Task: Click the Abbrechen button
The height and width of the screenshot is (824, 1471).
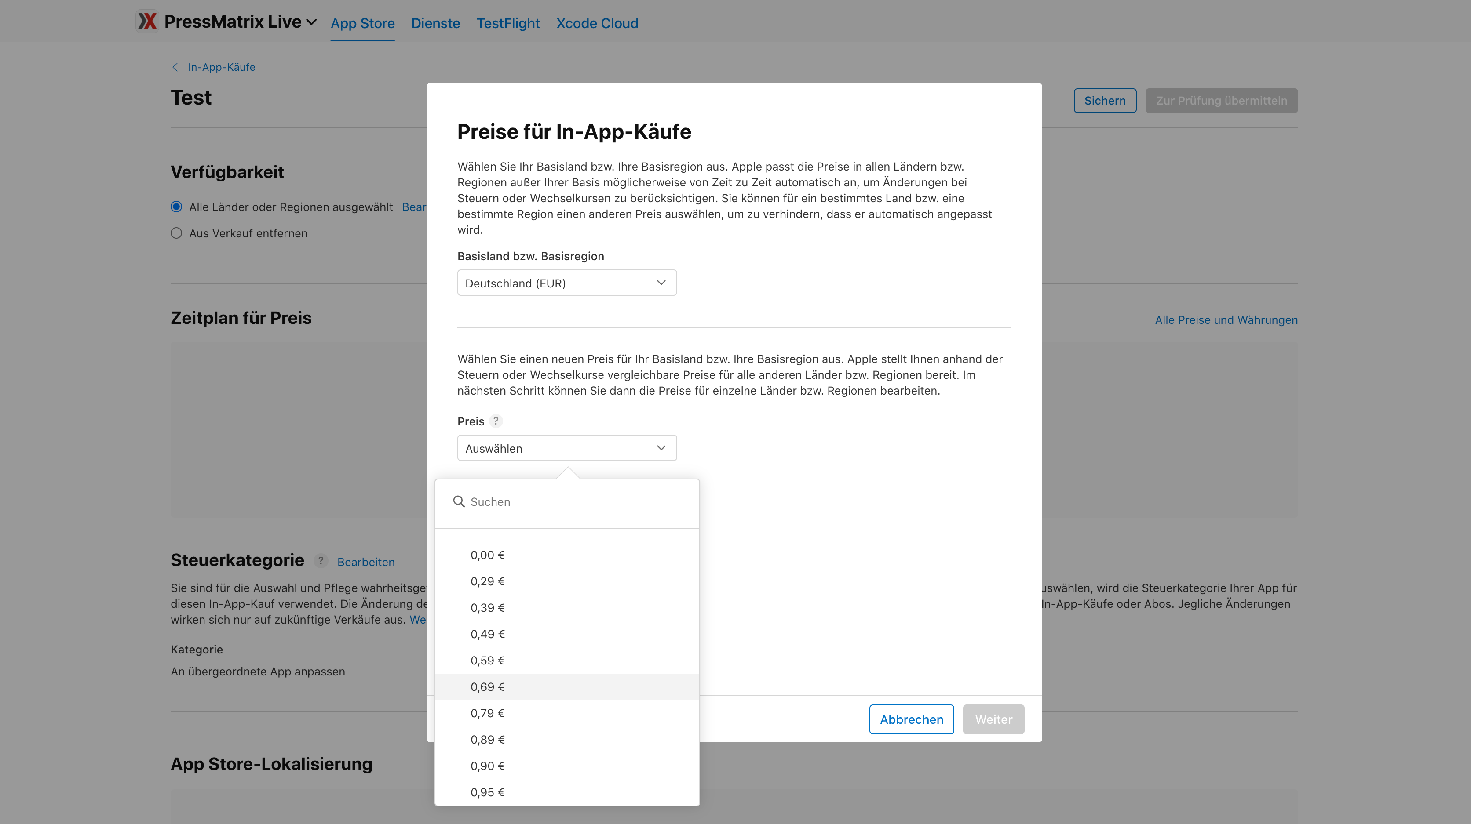Action: [x=911, y=719]
